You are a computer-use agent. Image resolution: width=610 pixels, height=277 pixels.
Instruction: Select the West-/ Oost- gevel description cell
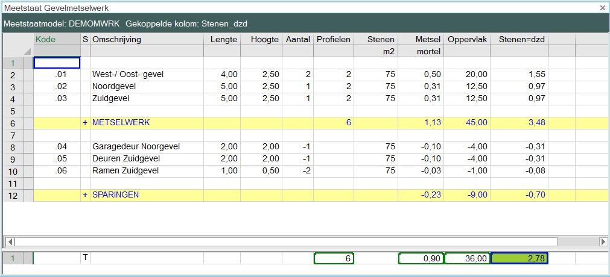pyautogui.click(x=146, y=75)
